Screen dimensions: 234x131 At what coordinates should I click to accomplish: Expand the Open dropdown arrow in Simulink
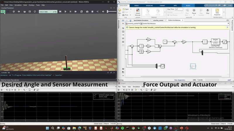130,9
